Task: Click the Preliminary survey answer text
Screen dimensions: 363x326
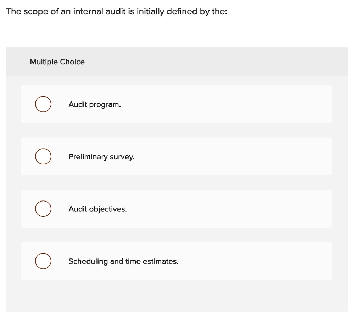Action: coord(101,157)
